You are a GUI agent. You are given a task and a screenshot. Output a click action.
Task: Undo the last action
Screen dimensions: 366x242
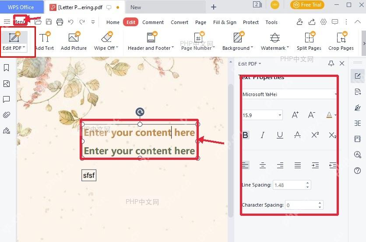click(x=71, y=22)
